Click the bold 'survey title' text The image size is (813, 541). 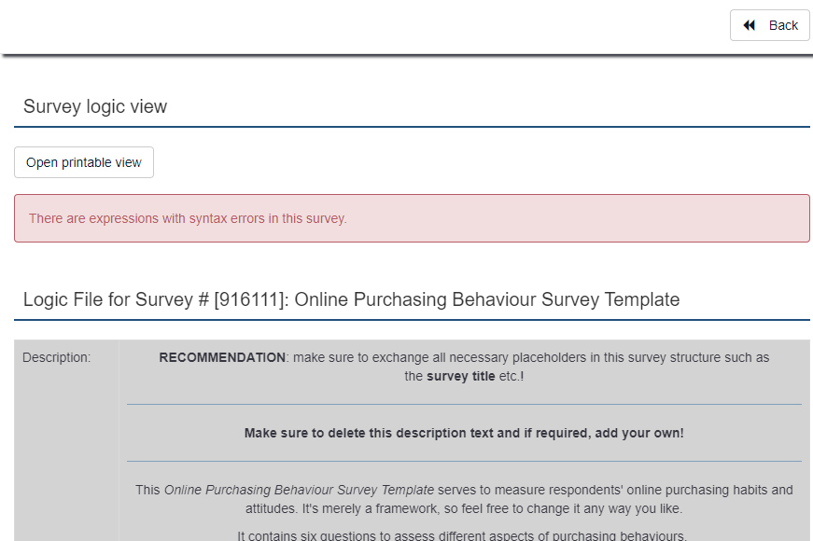(461, 377)
